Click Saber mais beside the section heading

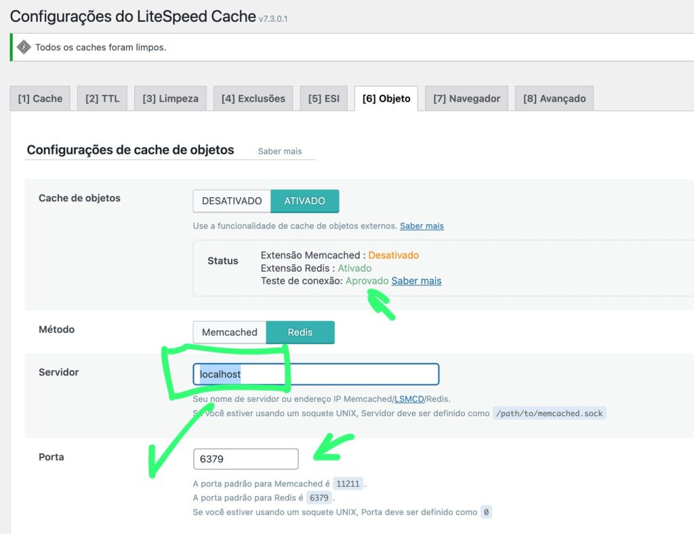point(280,151)
